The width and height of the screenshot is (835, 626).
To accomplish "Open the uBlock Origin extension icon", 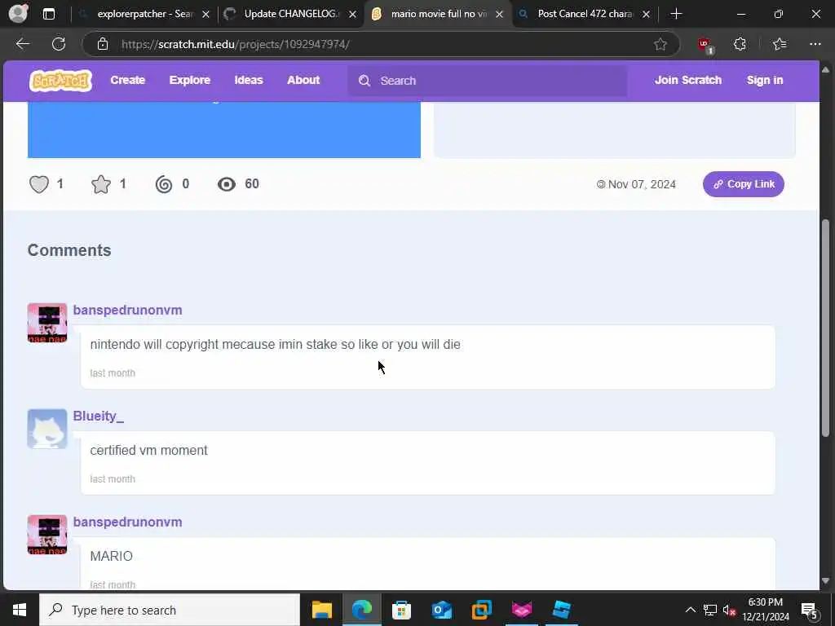I will (x=705, y=45).
